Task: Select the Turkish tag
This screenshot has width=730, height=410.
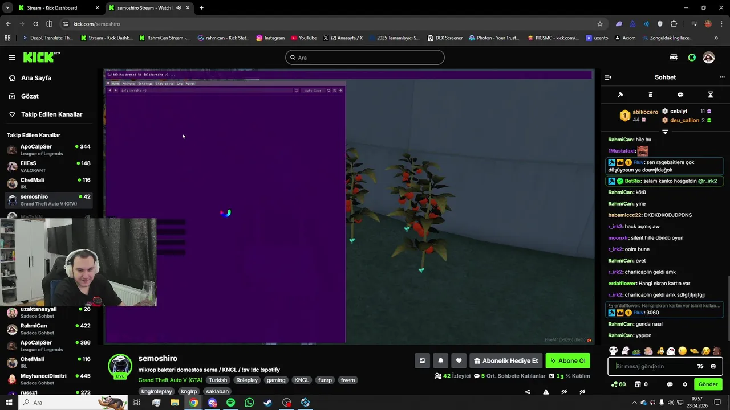Action: pos(217,380)
